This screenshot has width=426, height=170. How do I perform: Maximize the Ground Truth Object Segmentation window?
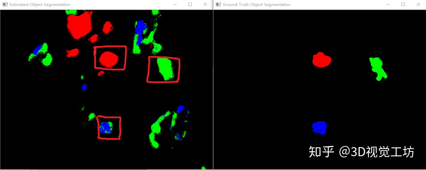(x=403, y=5)
